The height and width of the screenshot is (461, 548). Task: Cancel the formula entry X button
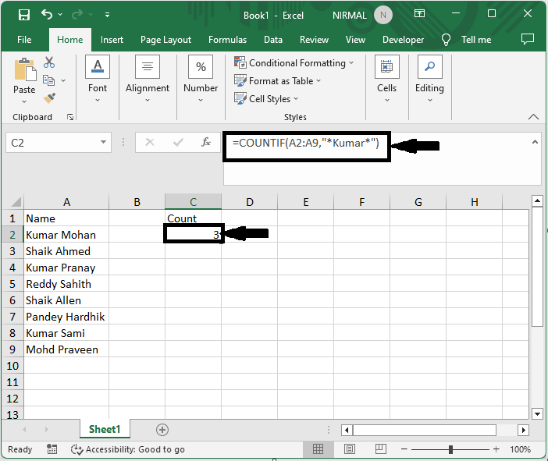click(150, 142)
